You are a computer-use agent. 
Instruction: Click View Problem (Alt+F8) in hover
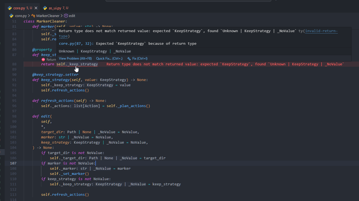(75, 58)
